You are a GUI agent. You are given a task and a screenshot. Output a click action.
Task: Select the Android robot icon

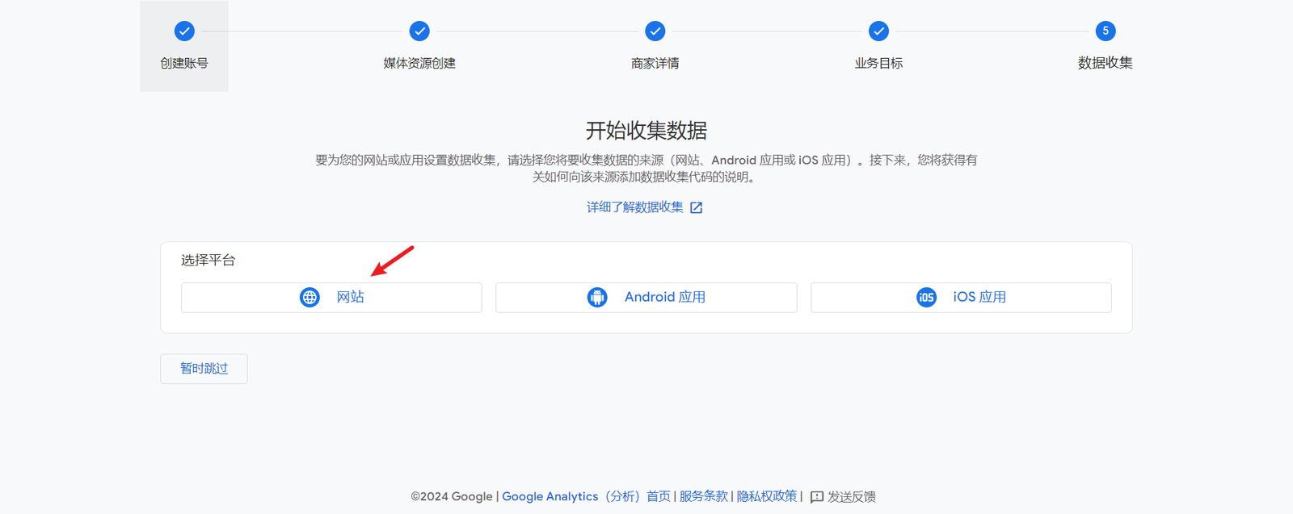(x=597, y=298)
